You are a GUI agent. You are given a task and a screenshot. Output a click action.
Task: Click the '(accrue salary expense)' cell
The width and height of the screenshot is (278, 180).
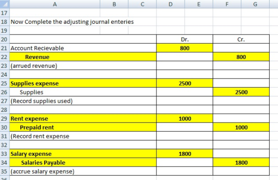coord(83,171)
